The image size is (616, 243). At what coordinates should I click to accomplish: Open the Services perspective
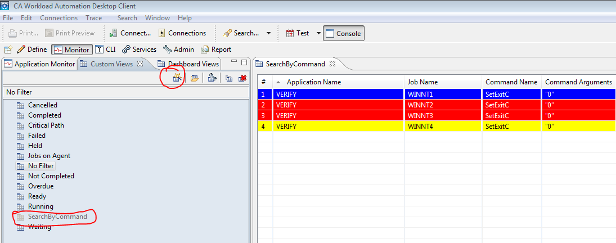tap(139, 50)
